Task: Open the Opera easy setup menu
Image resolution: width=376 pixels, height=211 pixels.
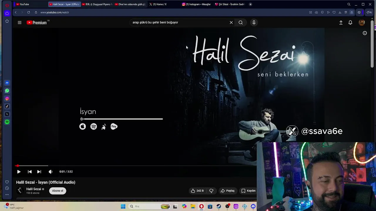Action: (346, 12)
